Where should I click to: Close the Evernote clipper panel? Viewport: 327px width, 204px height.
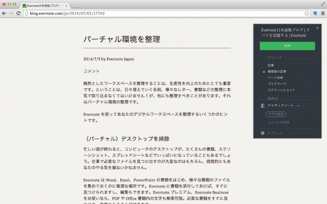317,28
